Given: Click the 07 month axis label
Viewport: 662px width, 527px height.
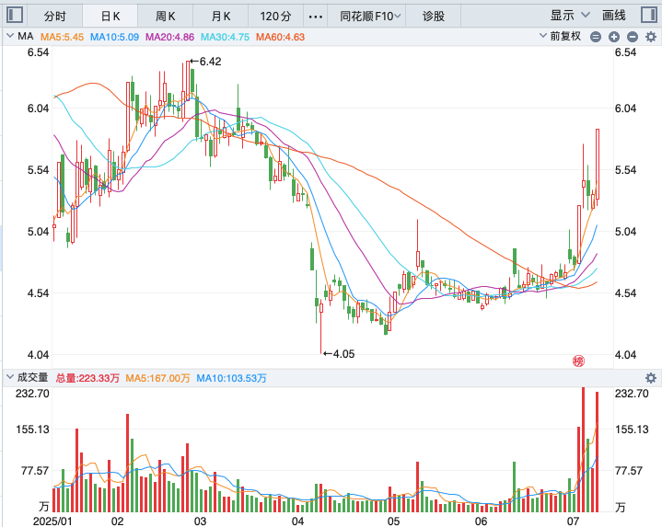Looking at the screenshot, I should (573, 521).
